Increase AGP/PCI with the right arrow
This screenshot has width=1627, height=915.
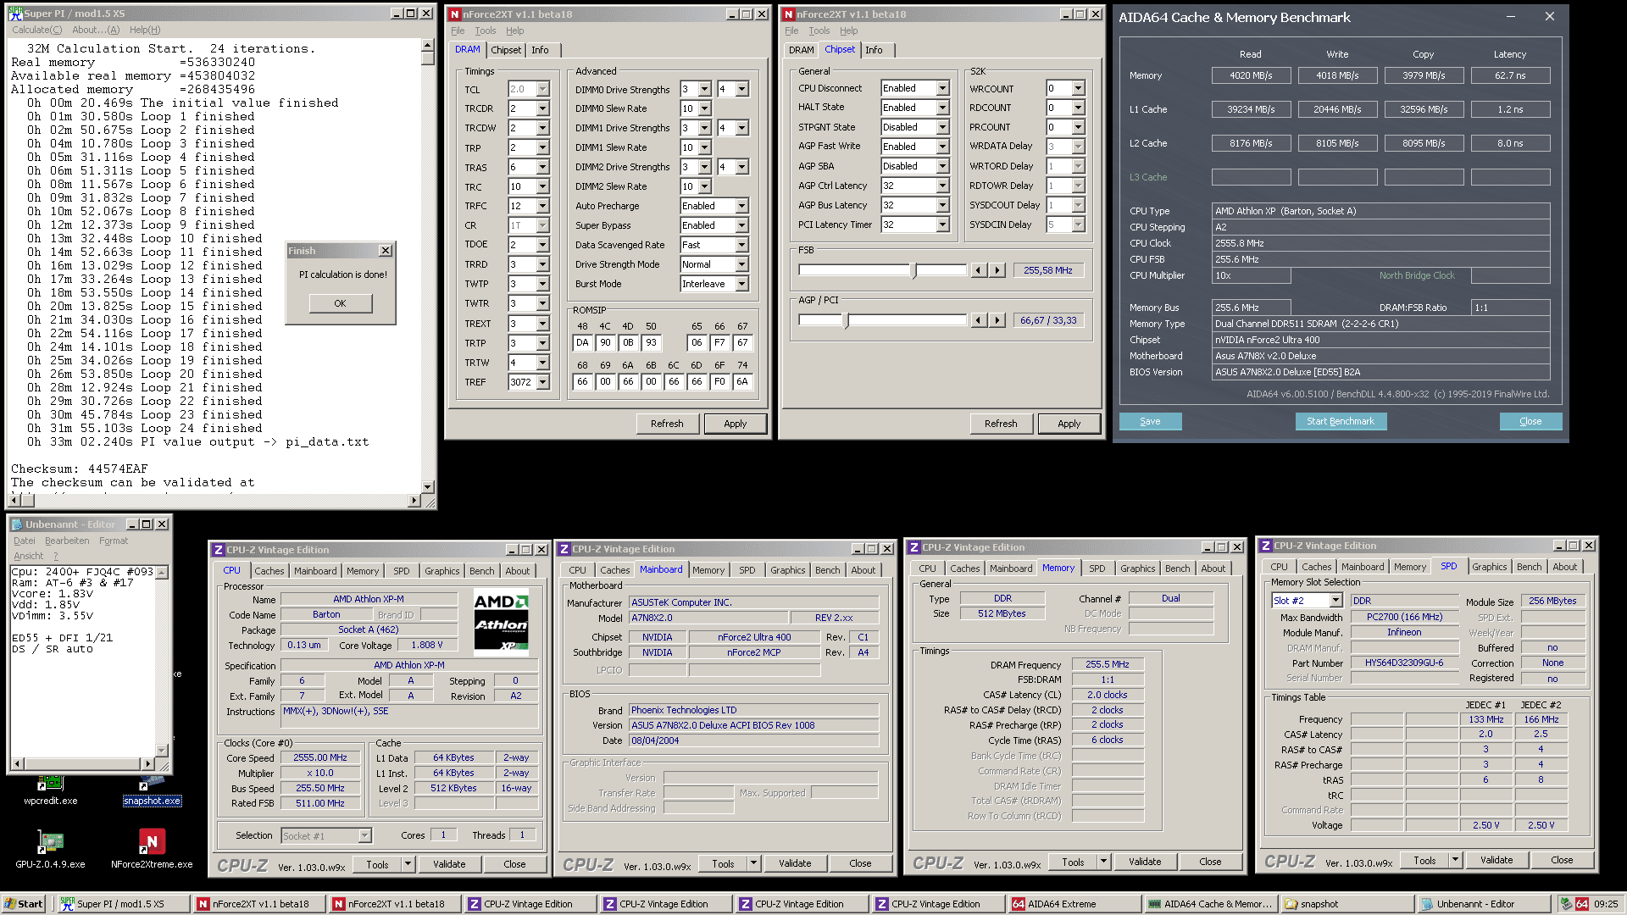tap(997, 320)
